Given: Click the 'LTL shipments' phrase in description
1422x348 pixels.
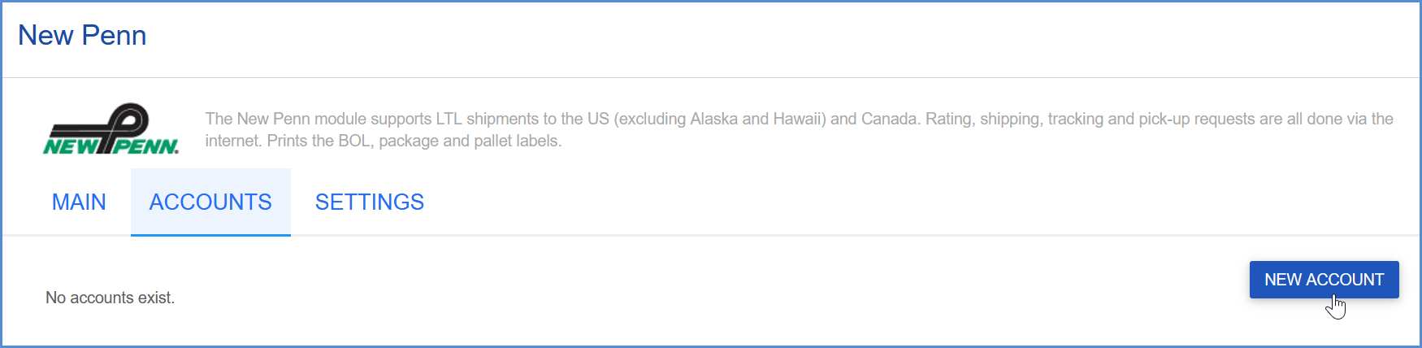Looking at the screenshot, I should (x=489, y=119).
